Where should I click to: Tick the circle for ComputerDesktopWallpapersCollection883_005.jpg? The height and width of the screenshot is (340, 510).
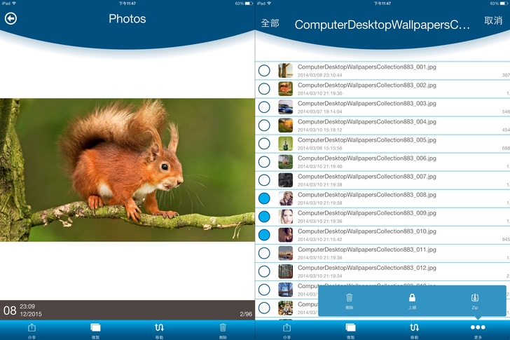pyautogui.click(x=264, y=144)
